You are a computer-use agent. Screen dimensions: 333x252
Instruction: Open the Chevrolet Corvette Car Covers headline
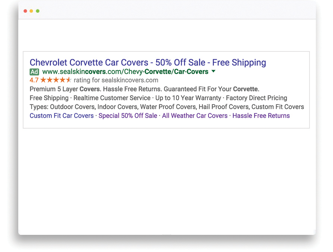pyautogui.click(x=148, y=62)
